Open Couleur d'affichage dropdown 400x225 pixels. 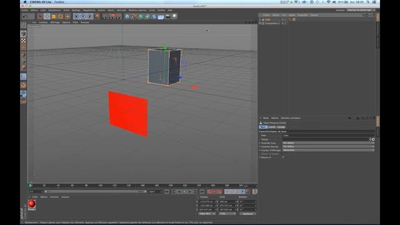328,150
